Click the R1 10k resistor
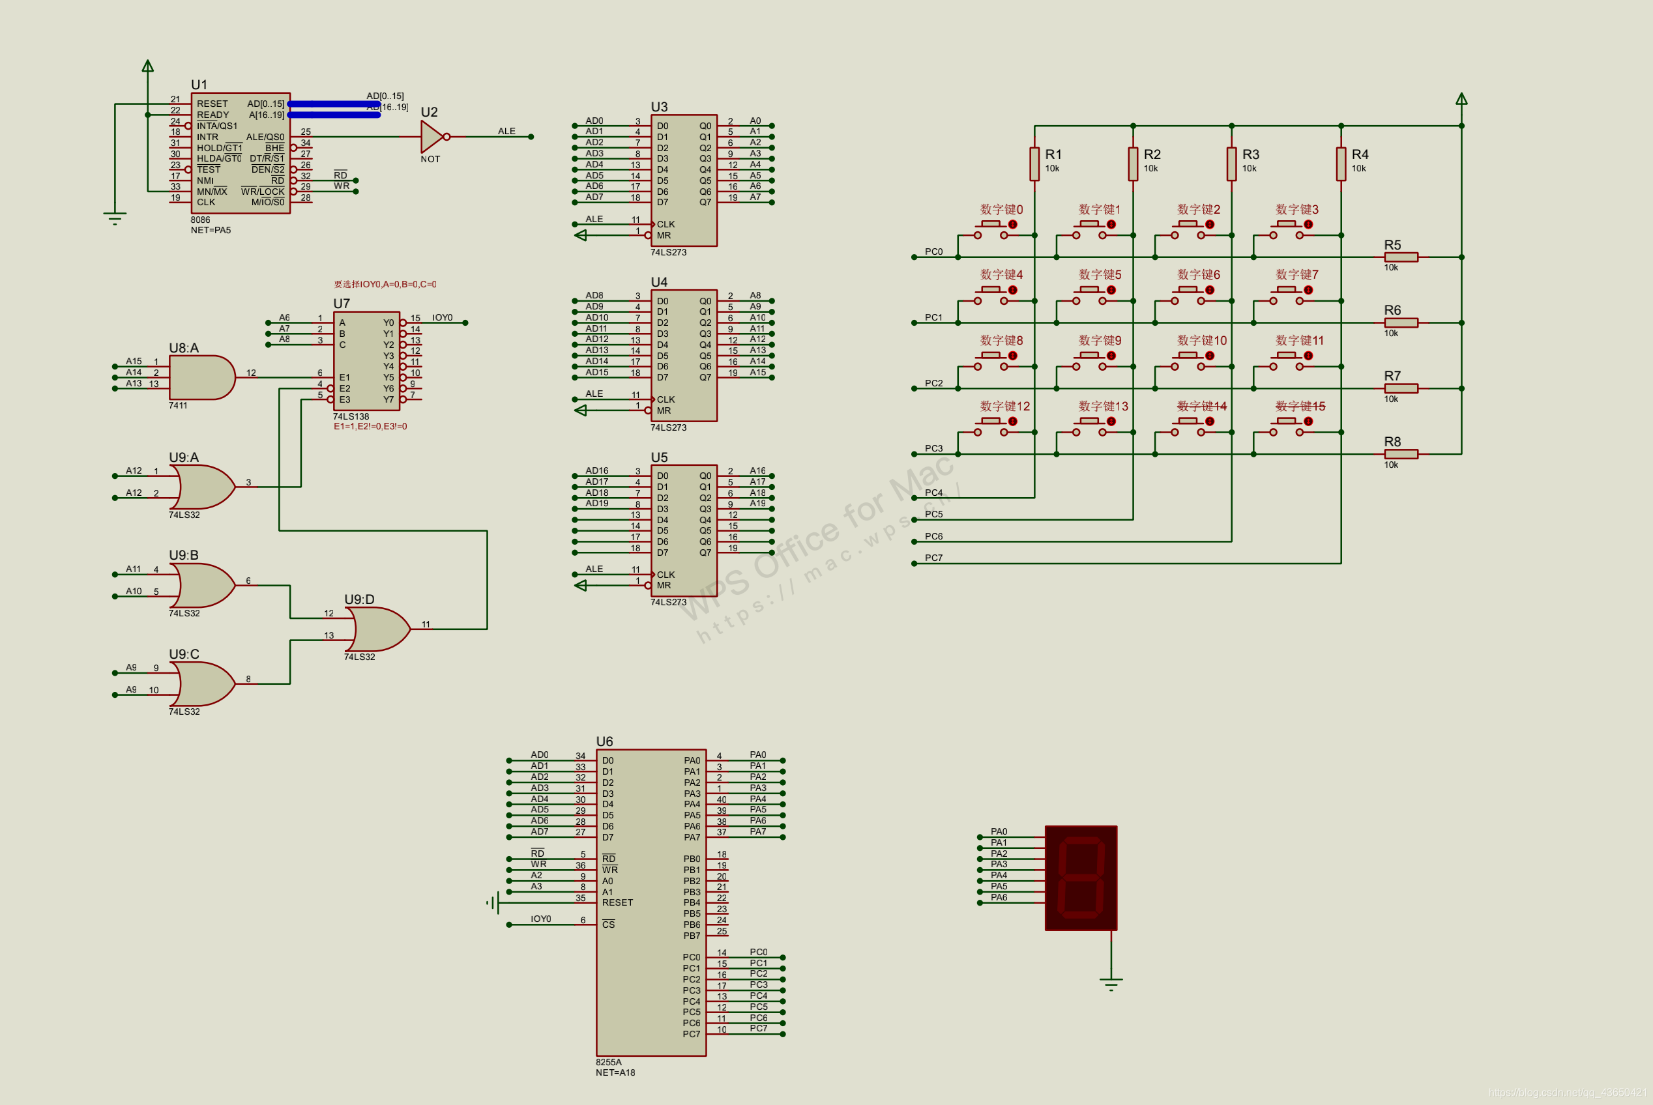The image size is (1653, 1105). pos(1034,164)
